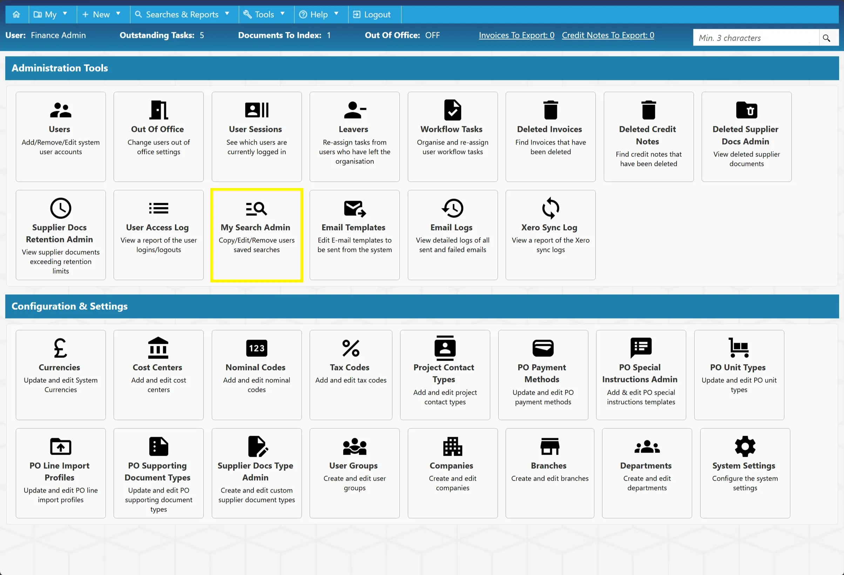
Task: Click the System Settings tile title
Action: coord(744,466)
